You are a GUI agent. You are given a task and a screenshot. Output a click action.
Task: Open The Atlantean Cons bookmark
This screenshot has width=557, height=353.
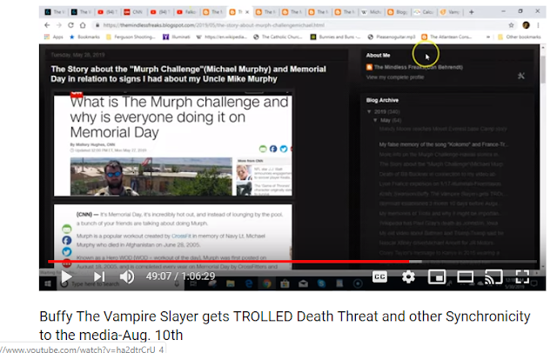coord(446,37)
